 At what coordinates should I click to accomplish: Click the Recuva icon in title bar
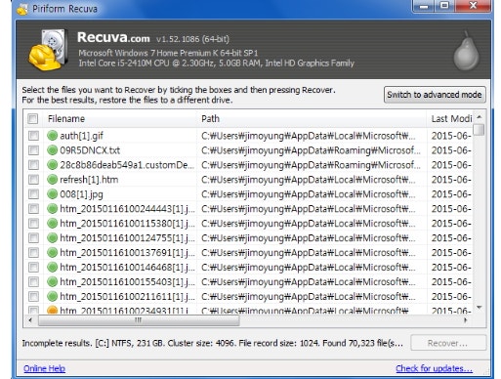click(22, 9)
